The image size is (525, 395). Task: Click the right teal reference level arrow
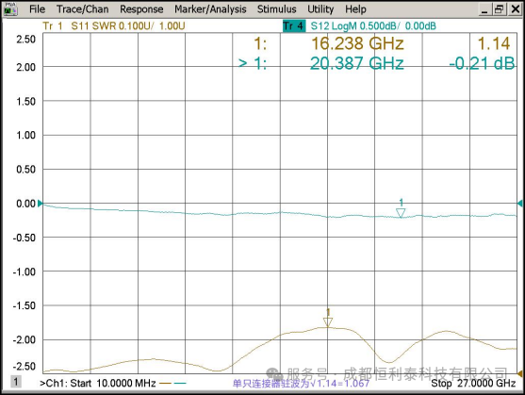tap(520, 204)
